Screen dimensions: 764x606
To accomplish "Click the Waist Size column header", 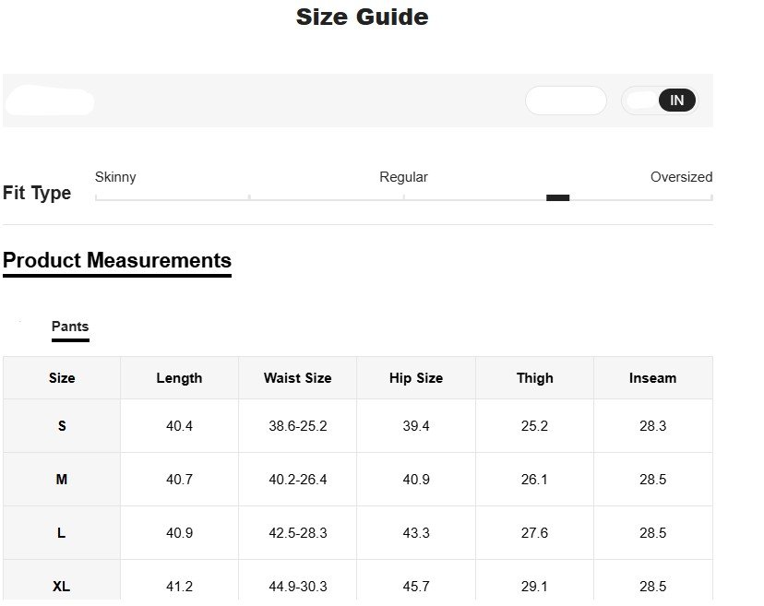I will point(297,378).
